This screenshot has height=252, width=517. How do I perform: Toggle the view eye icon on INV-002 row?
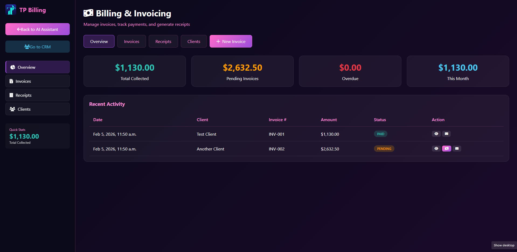tap(436, 148)
